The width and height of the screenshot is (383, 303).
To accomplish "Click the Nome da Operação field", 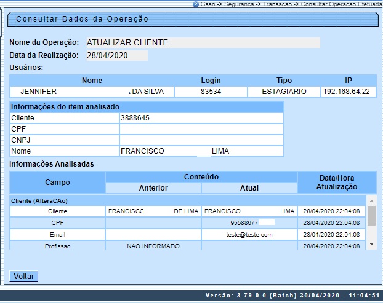I will pos(203,43).
